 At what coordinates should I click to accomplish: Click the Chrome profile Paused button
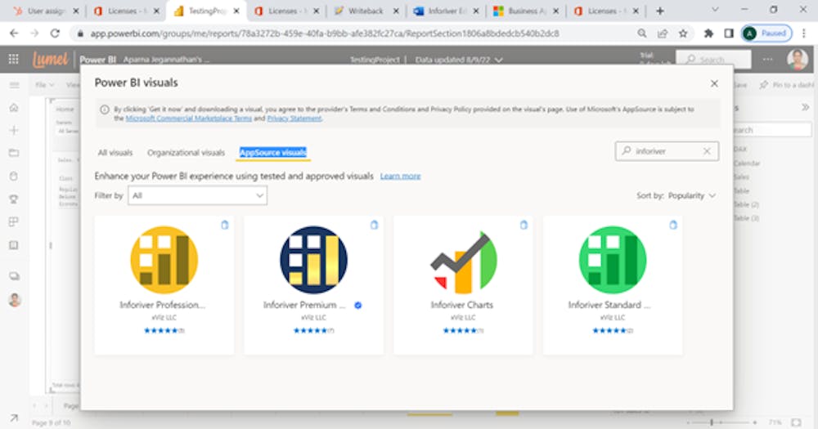tap(767, 34)
